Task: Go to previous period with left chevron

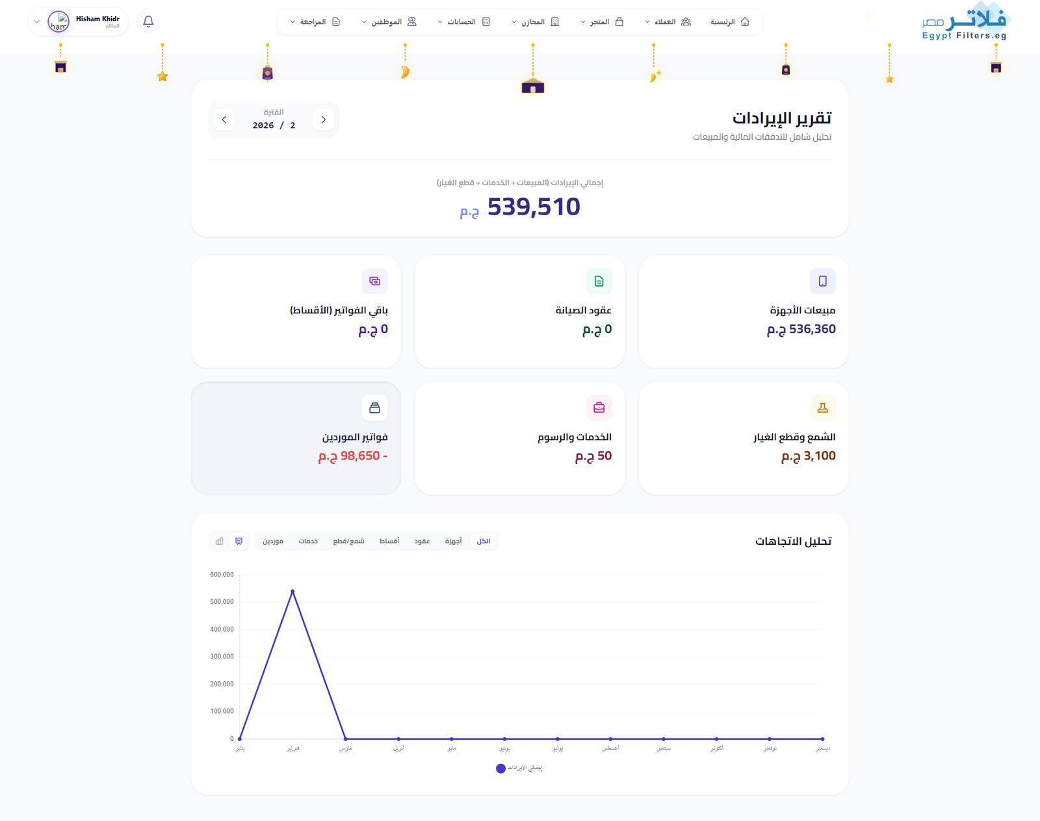Action: 224,120
